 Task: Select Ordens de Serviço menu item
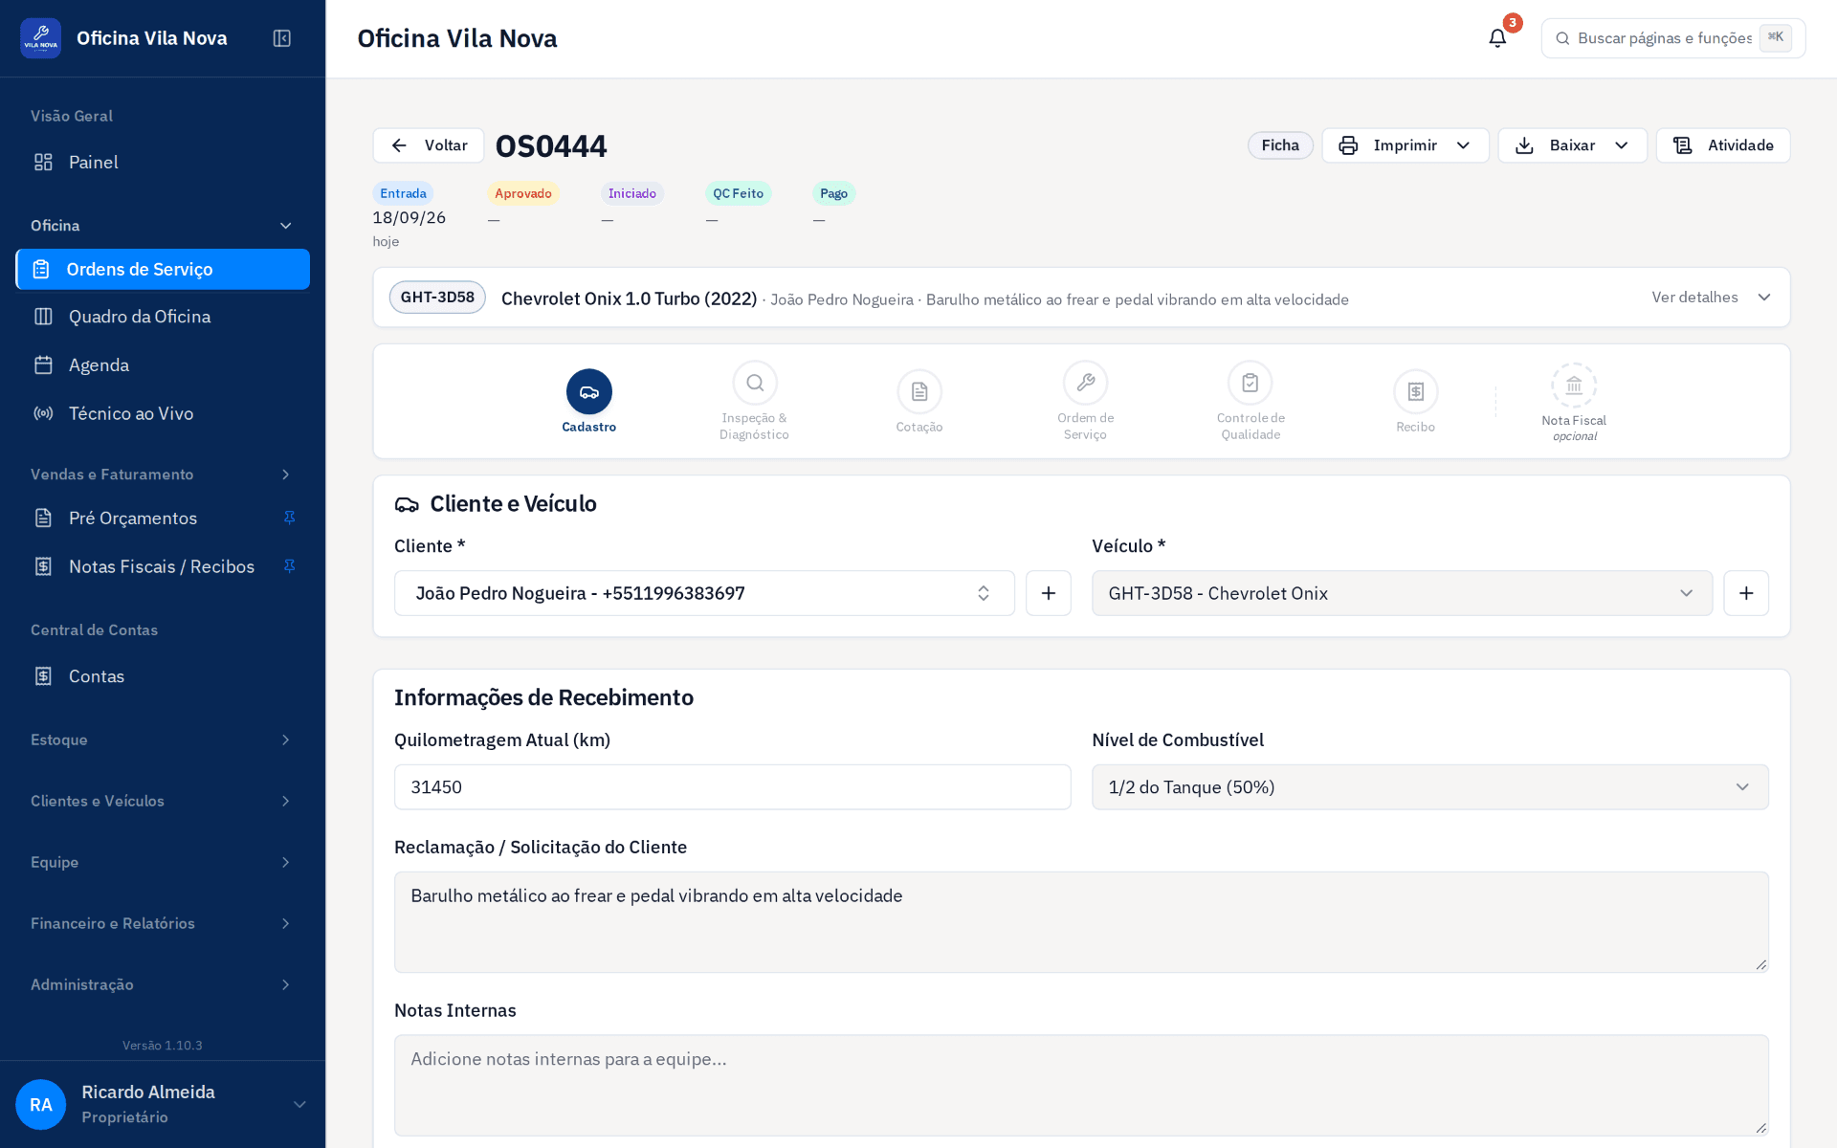point(163,269)
